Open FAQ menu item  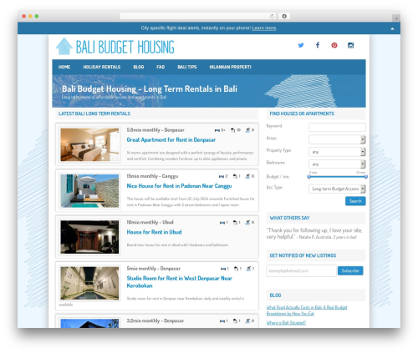[161, 67]
